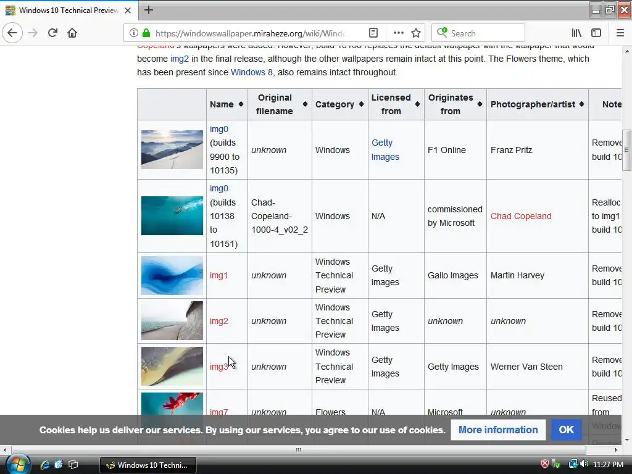This screenshot has width=632, height=474.
Task: Select the Chad-Copeland-1000-4_v02_2 filename cell
Action: pos(280,216)
